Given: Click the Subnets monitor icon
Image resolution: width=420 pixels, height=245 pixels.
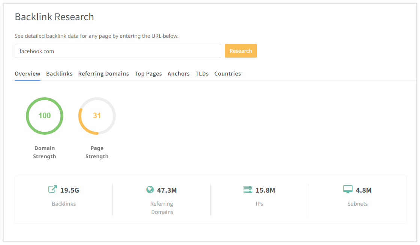Looking at the screenshot, I should pyautogui.click(x=348, y=190).
